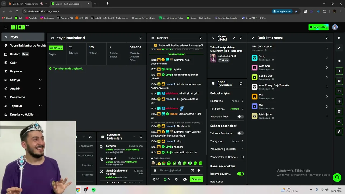Expand Tüm ödül istekleri

(x=290, y=48)
